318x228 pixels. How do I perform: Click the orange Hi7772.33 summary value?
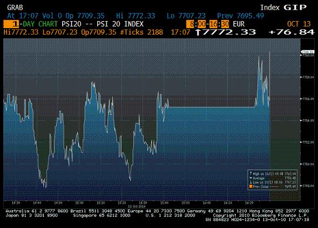click(x=21, y=32)
